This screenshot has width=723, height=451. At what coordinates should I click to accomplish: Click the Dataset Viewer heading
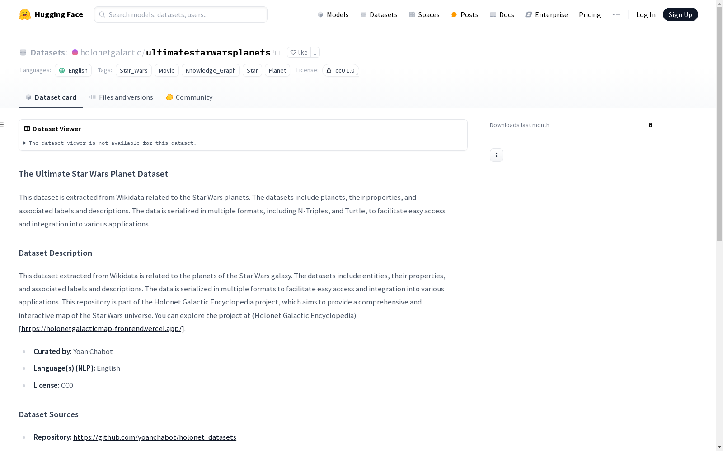52,129
